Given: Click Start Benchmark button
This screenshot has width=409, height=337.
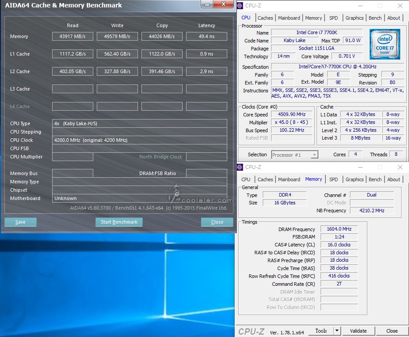Looking at the screenshot, I should [119, 222].
